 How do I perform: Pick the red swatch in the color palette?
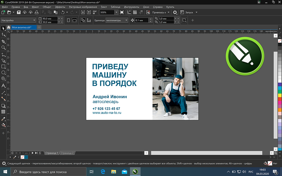tap(280, 99)
